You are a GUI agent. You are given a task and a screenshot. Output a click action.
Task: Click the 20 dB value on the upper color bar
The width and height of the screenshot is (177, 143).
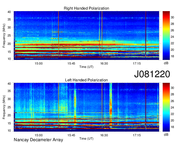(x=172, y=50)
